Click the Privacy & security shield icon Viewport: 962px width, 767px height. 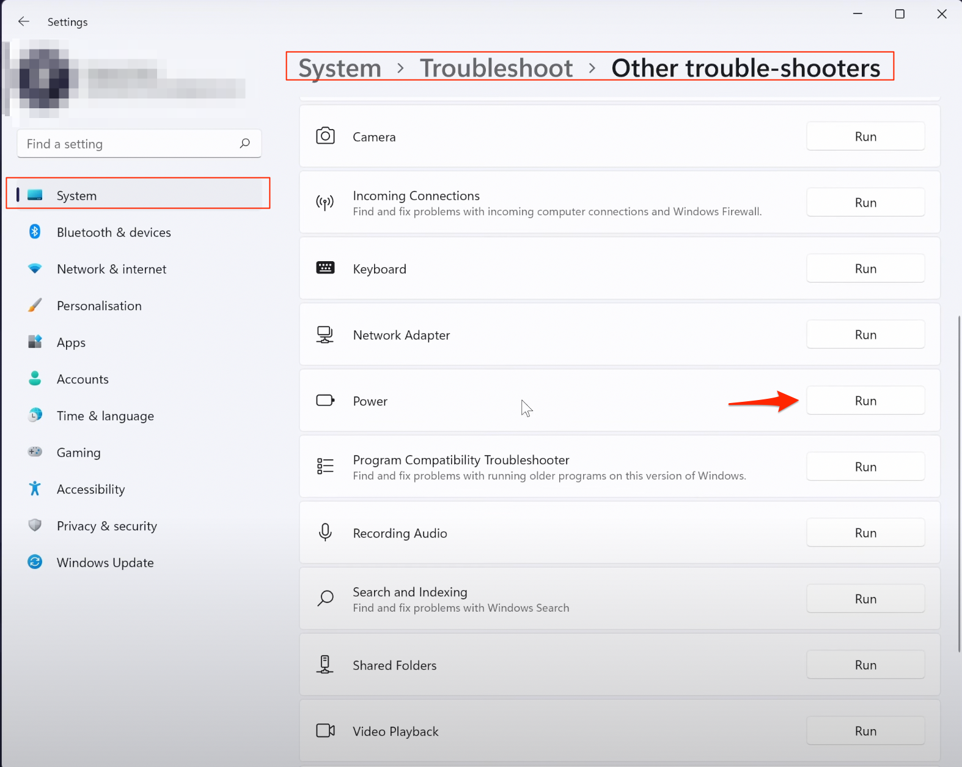35,525
